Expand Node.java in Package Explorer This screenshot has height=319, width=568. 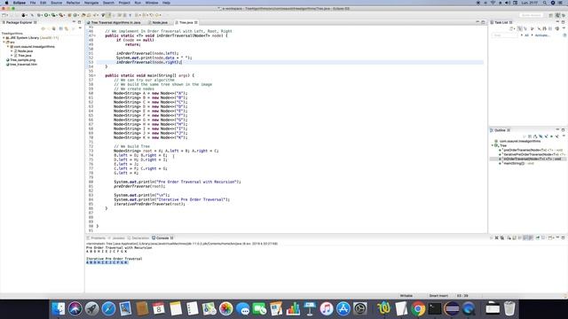12,51
